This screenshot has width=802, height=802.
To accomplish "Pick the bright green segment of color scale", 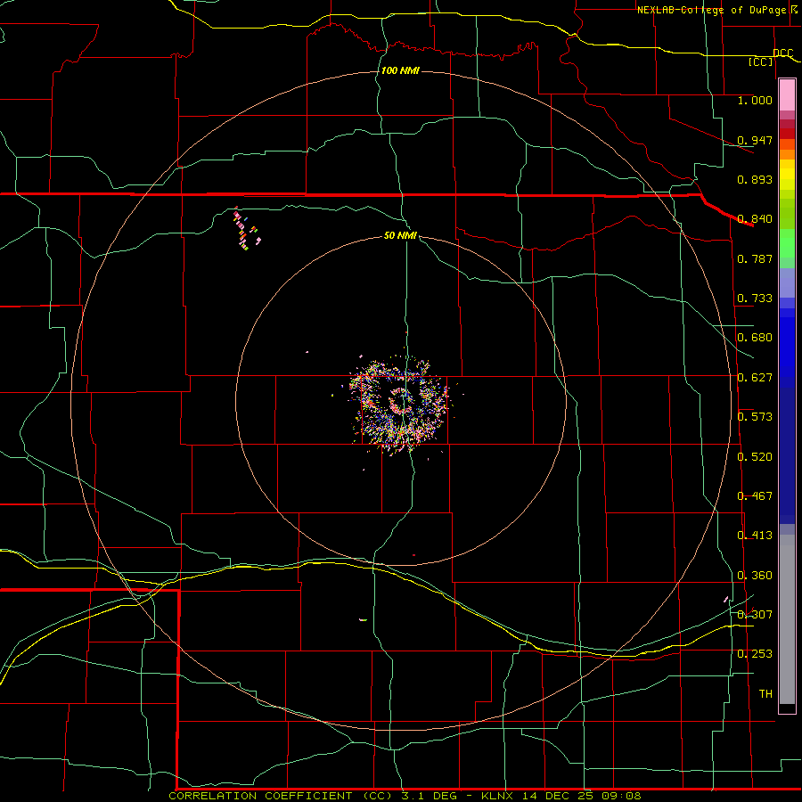I will [x=787, y=243].
